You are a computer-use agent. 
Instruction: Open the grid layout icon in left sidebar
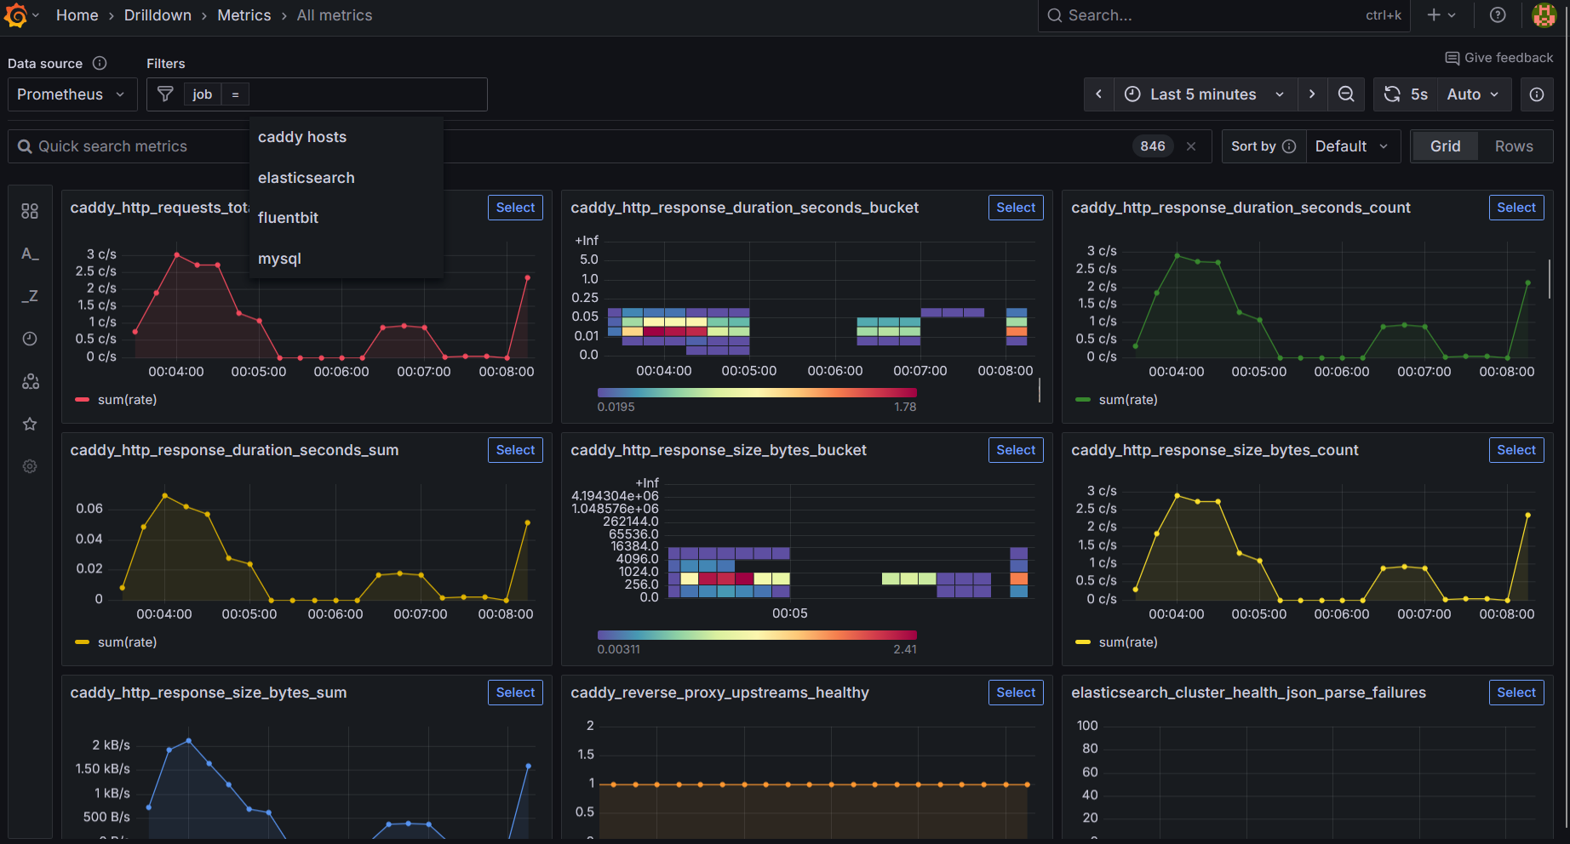click(x=30, y=210)
